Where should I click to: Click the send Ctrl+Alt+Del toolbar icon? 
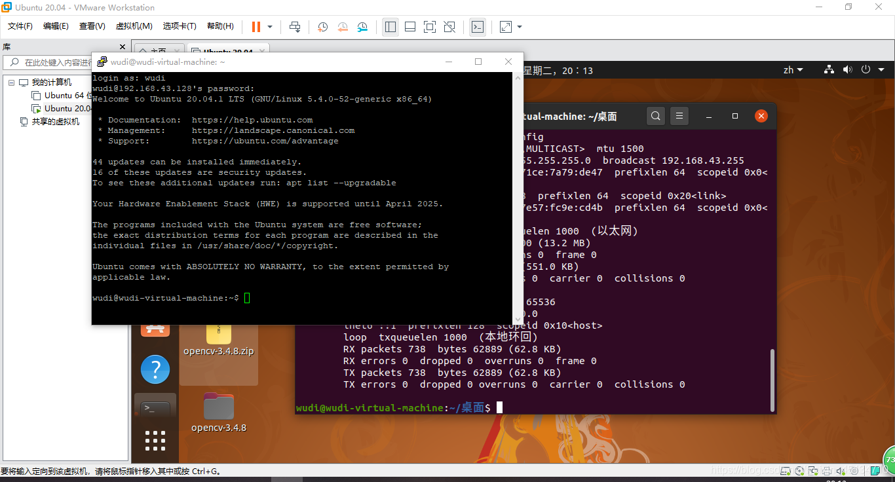pos(295,27)
